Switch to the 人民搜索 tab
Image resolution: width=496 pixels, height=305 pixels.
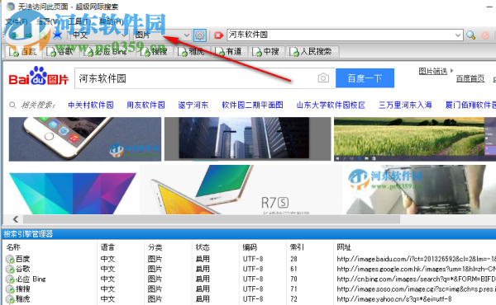(x=312, y=52)
